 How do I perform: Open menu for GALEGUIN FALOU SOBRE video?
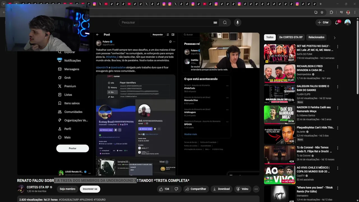[x=338, y=87]
